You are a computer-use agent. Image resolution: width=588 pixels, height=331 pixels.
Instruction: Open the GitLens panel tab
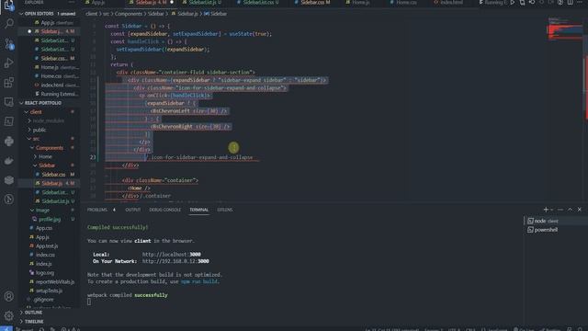click(224, 210)
